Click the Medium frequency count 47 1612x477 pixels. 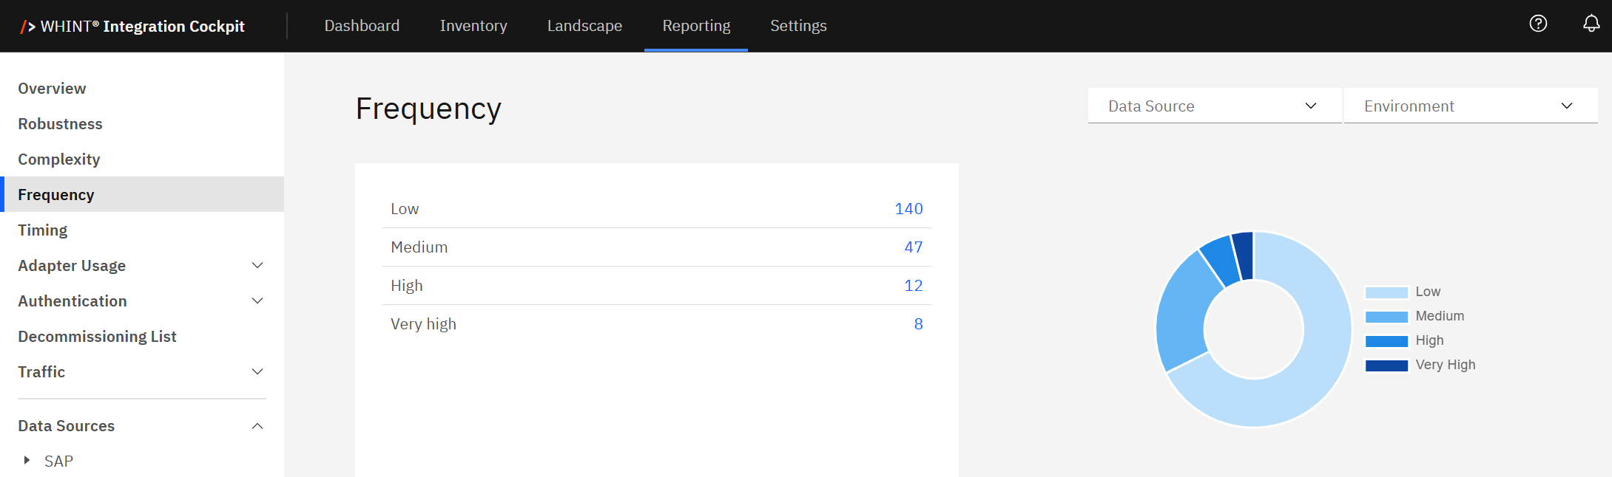pyautogui.click(x=913, y=247)
